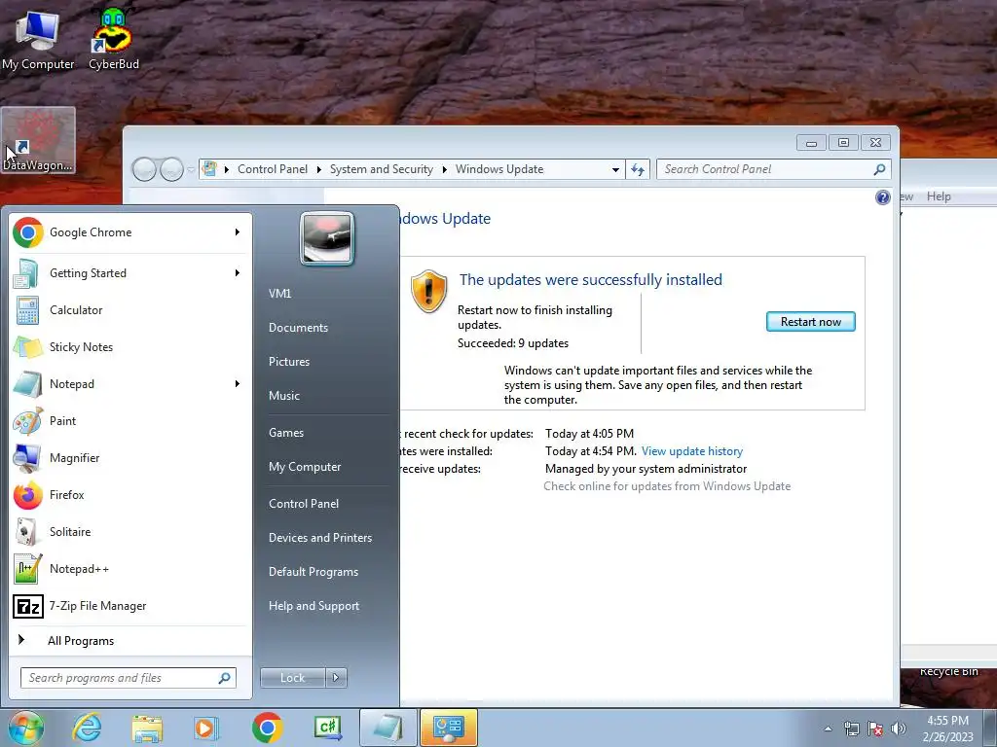
Task: Open address bar history dropdown
Action: 615,169
